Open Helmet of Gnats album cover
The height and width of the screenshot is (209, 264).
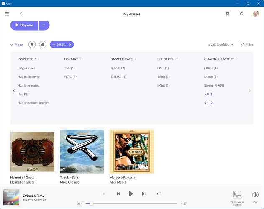click(x=32, y=152)
